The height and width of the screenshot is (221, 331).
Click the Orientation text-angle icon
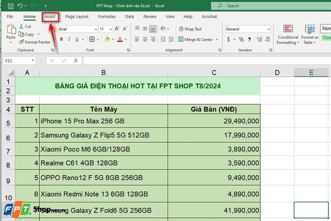tap(163, 29)
